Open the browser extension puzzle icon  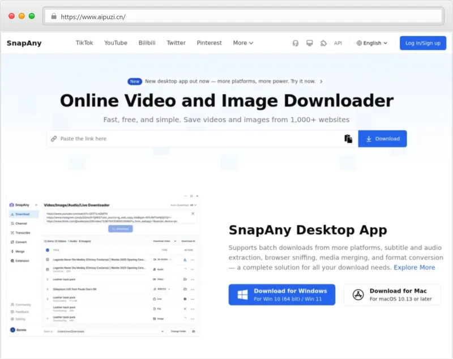point(323,43)
